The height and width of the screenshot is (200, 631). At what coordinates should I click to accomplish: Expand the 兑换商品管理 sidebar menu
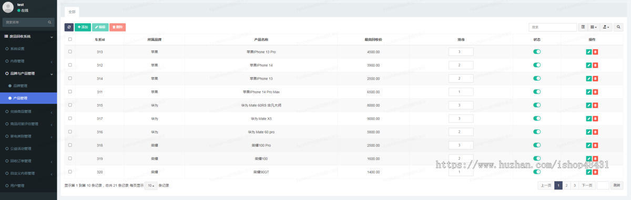point(28,112)
